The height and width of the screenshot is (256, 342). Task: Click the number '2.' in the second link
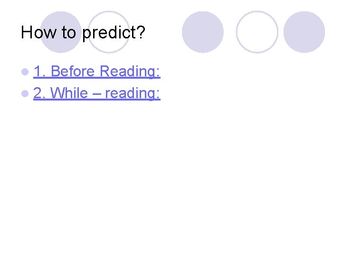click(x=39, y=93)
